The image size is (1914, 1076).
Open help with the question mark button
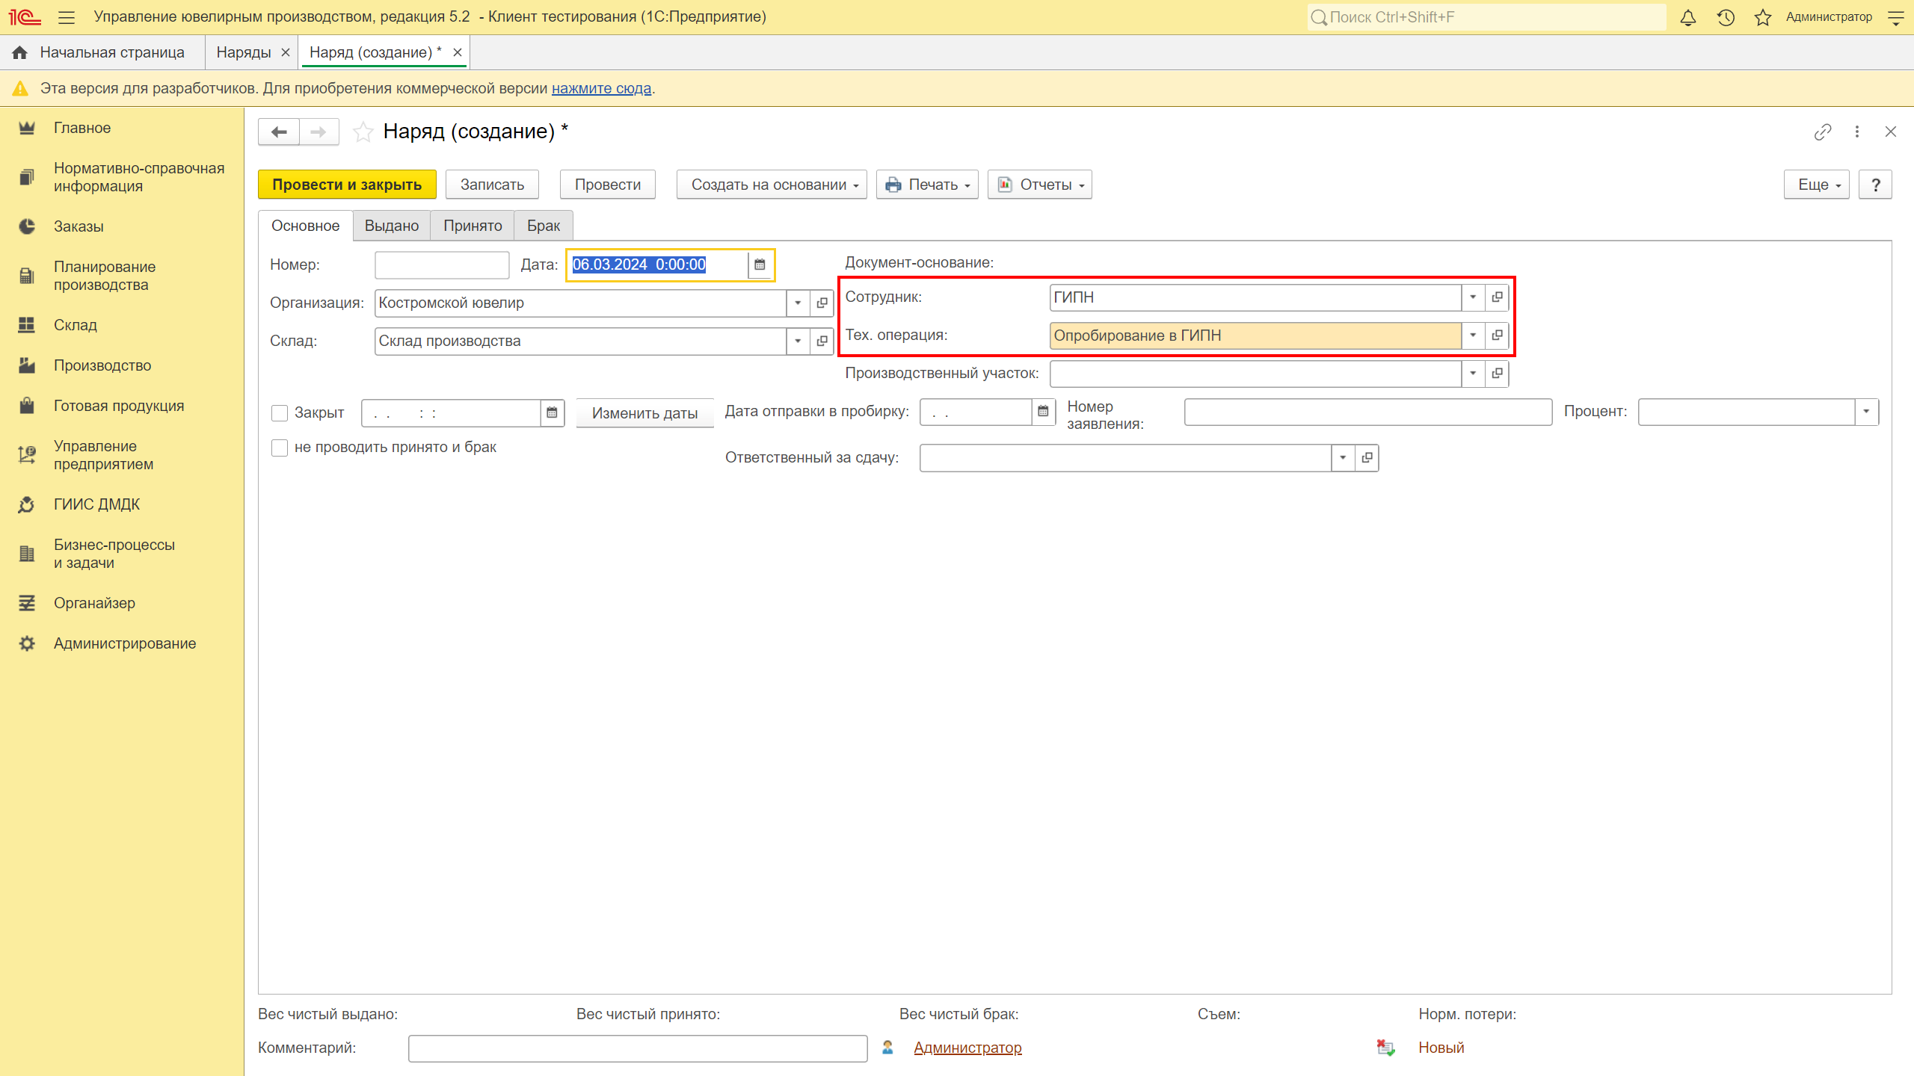click(x=1876, y=185)
